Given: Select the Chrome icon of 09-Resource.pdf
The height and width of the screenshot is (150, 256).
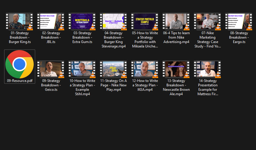Looking at the screenshot, I should pos(20,64).
